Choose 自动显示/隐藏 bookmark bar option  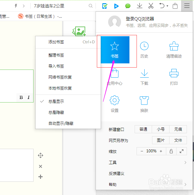click(x=68, y=123)
